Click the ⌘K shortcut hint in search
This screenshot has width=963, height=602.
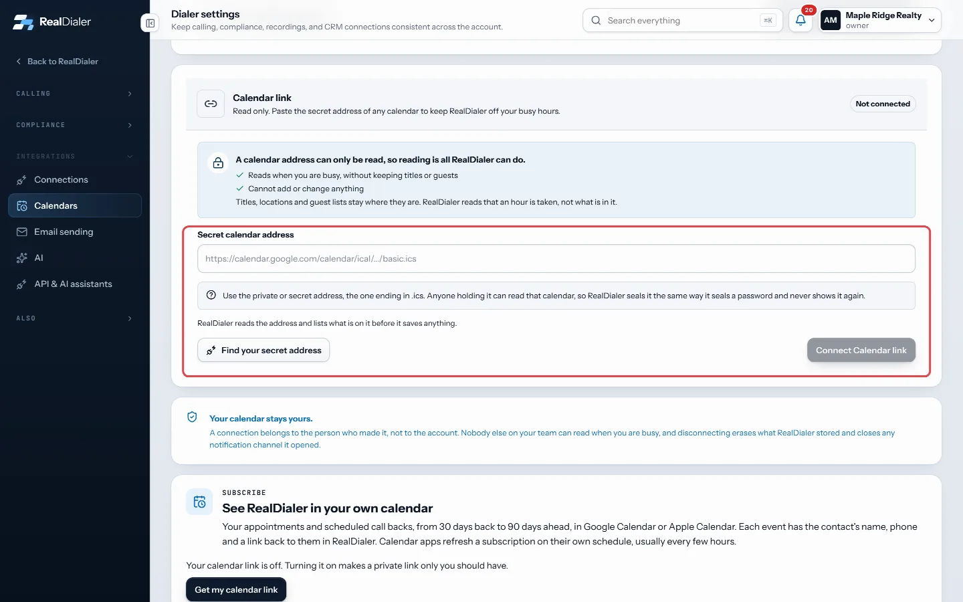(x=768, y=21)
